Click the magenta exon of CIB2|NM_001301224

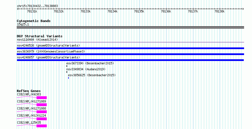click(x=42, y=119)
